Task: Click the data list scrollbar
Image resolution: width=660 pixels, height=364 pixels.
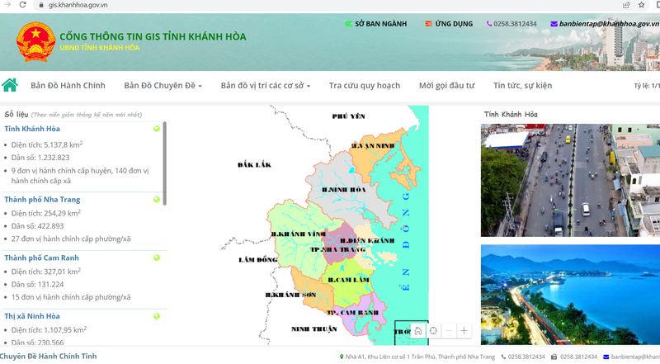Action: pyautogui.click(x=164, y=163)
